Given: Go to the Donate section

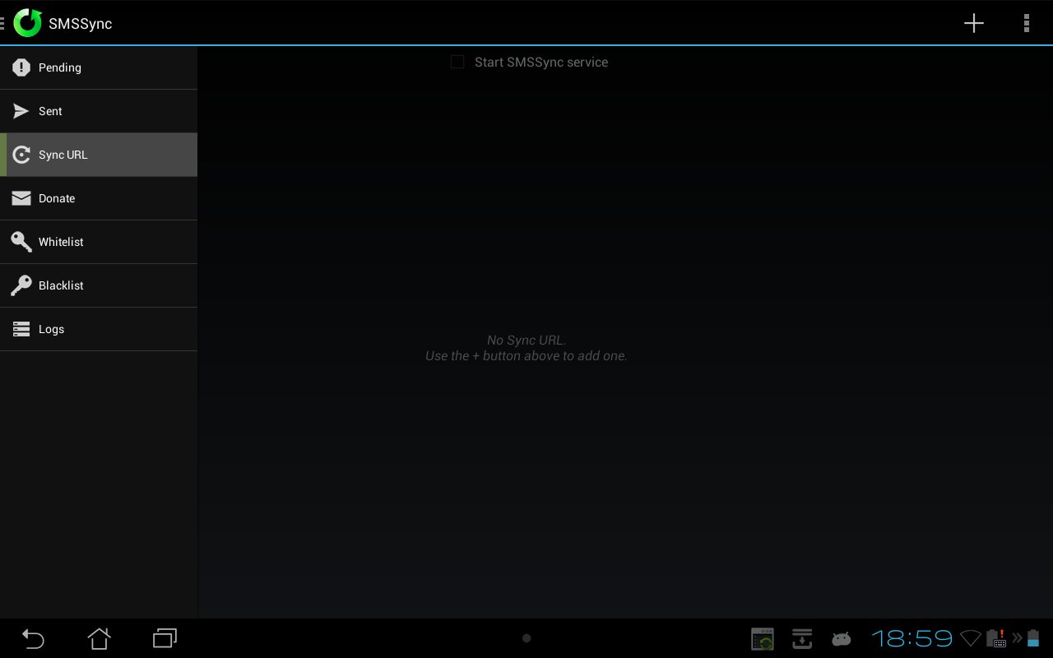Looking at the screenshot, I should [99, 198].
